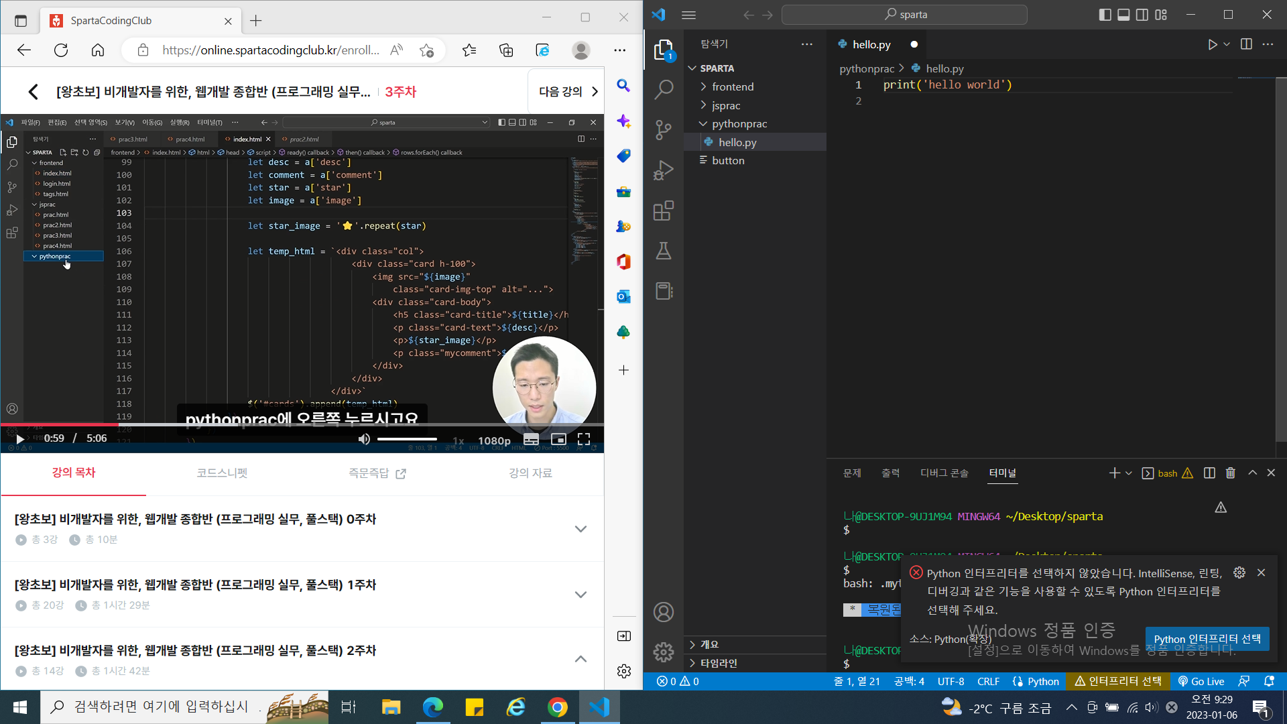Click 인터프리터 선택 in the status bar
1287x724 pixels.
[x=1118, y=681]
